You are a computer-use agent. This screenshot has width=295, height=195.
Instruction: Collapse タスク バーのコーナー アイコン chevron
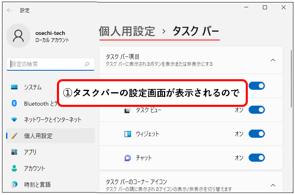coord(273,185)
